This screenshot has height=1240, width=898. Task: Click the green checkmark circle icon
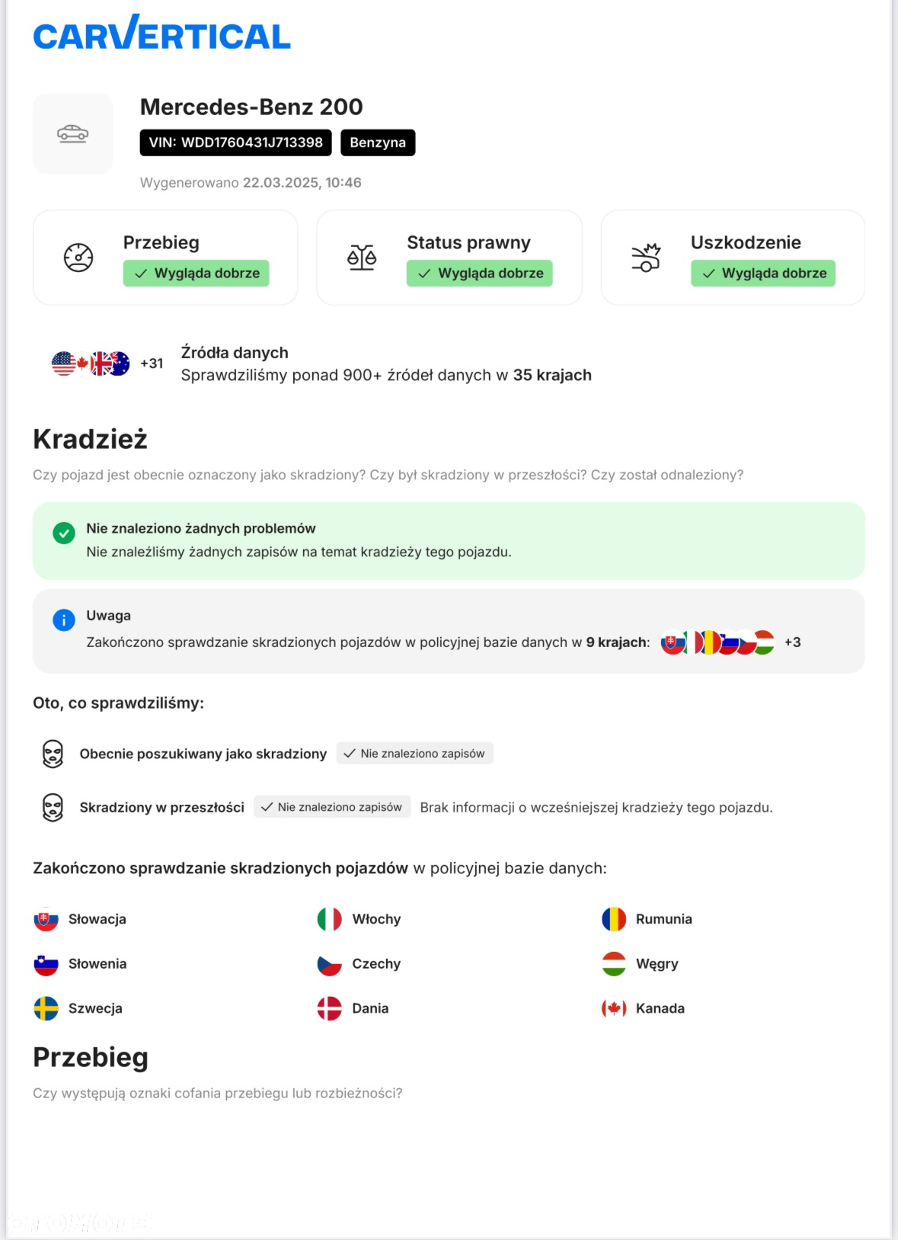pyautogui.click(x=64, y=533)
